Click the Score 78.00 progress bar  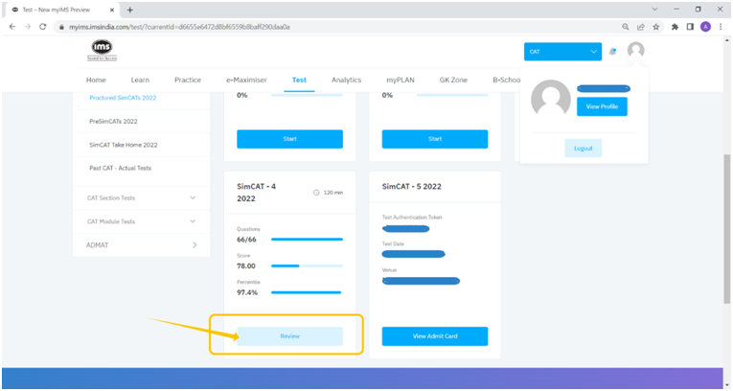tap(308, 266)
